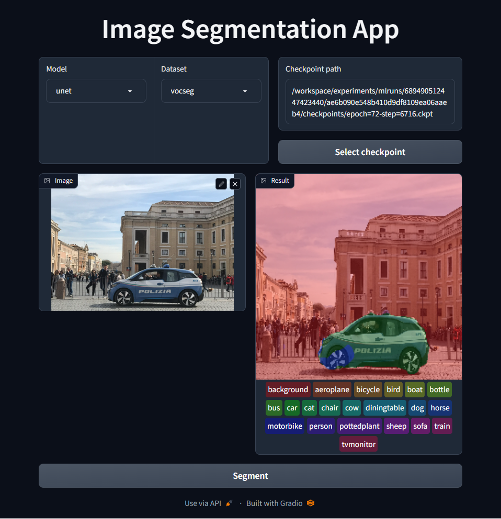Select the train class label

(x=442, y=426)
